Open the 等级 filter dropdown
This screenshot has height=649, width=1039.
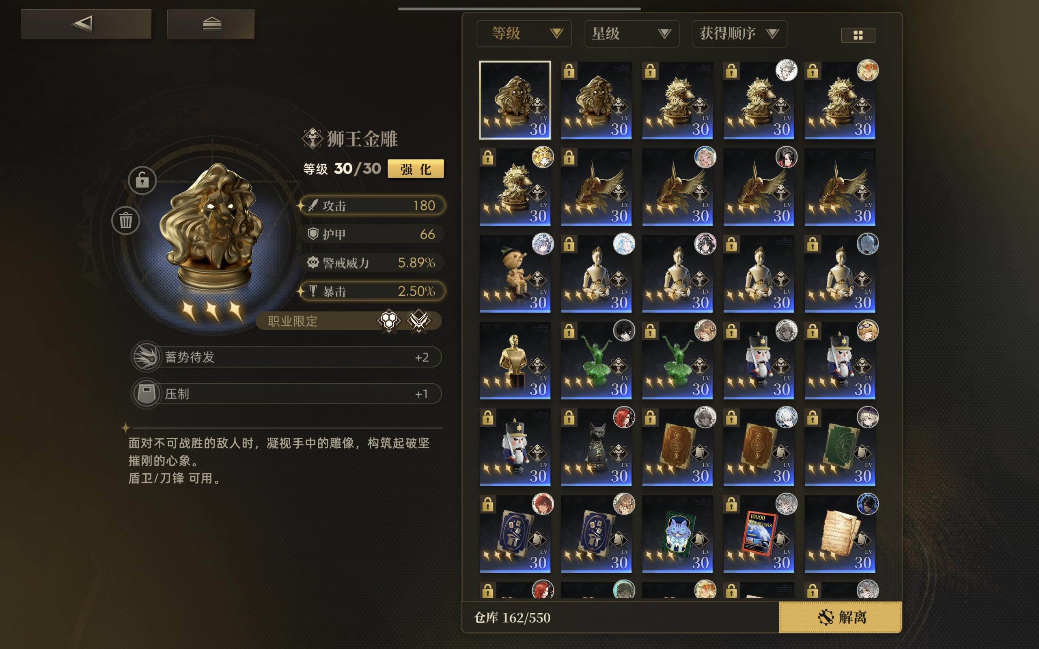(524, 34)
